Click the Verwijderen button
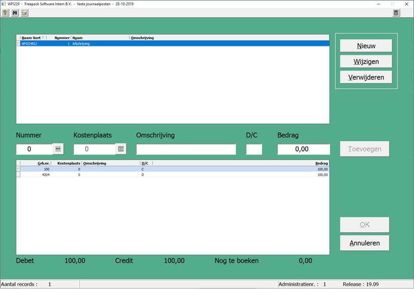 366,77
